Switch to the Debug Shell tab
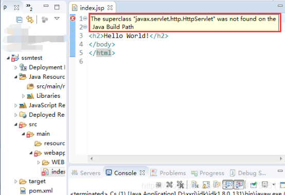285x195 pixels. click(x=248, y=173)
